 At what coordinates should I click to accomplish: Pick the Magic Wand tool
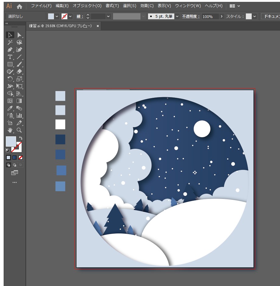tap(10, 42)
